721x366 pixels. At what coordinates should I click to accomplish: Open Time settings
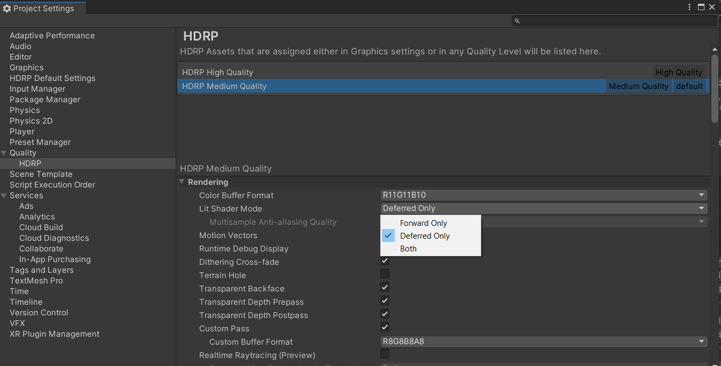tap(19, 291)
